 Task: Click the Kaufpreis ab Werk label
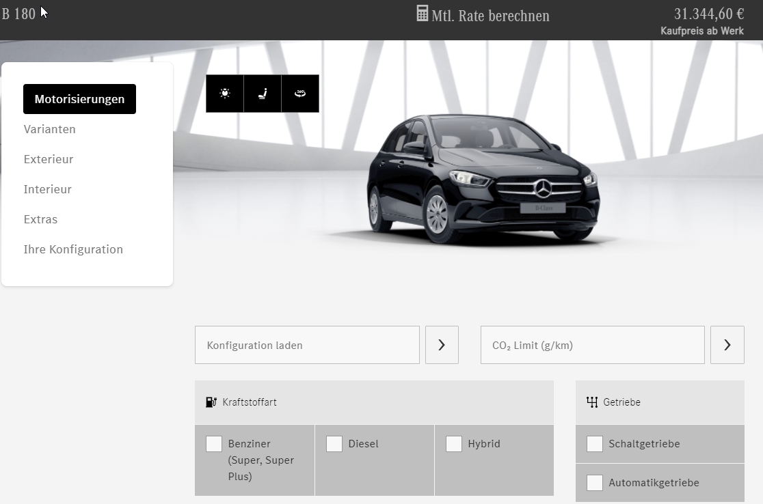[702, 31]
